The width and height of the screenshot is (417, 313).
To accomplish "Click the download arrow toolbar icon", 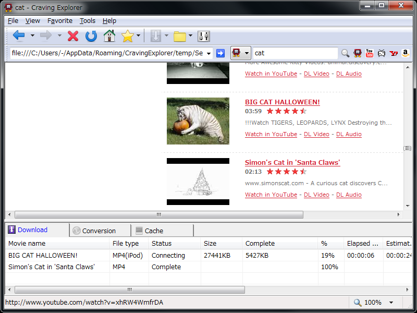I will 156,35.
